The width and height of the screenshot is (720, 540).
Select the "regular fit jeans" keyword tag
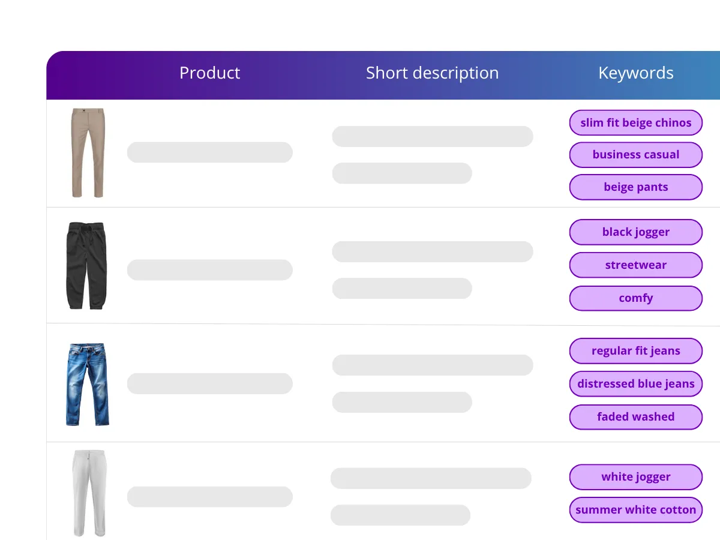click(635, 351)
